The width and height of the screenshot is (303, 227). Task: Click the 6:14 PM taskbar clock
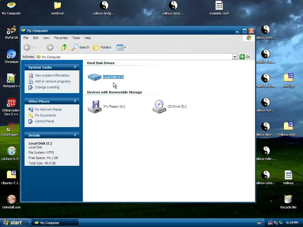coord(292,223)
